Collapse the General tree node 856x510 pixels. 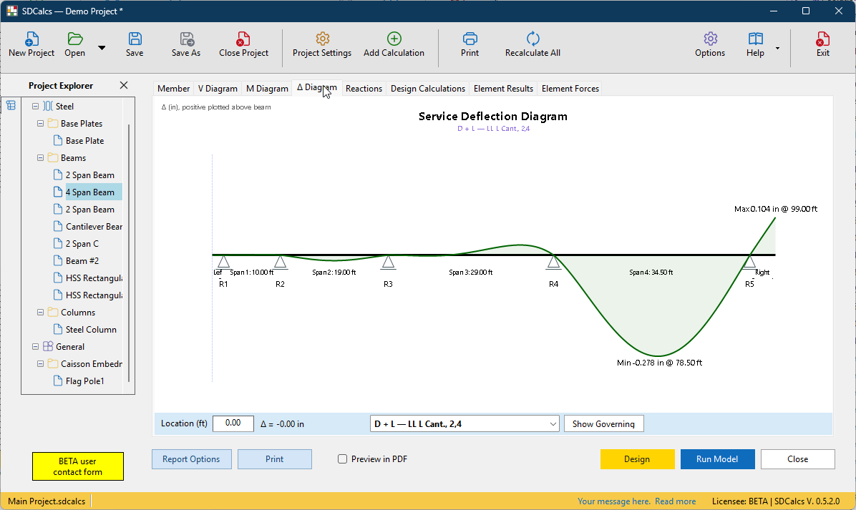point(36,347)
